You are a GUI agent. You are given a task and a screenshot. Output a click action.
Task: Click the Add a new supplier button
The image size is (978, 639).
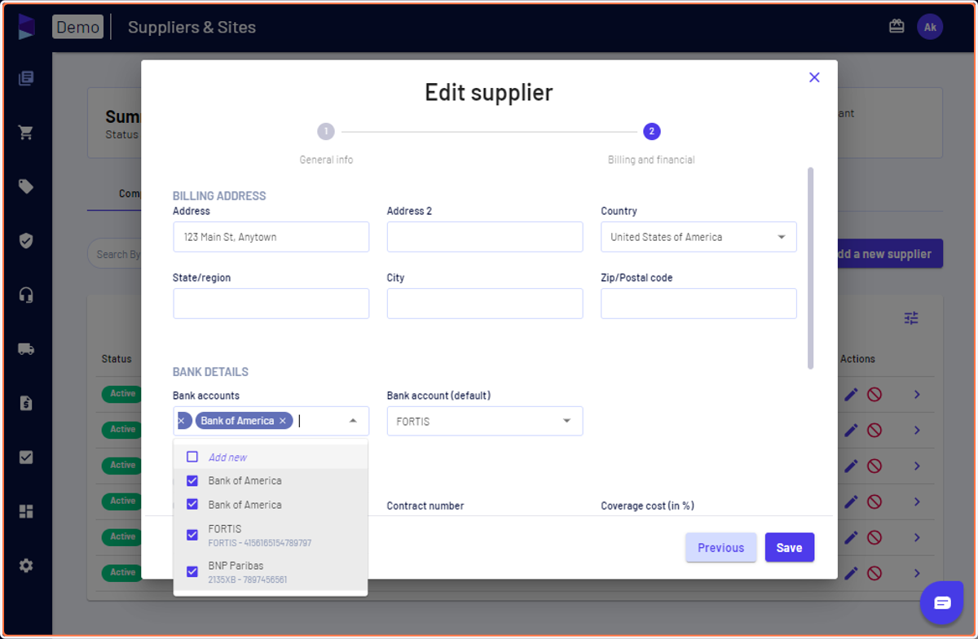(889, 254)
